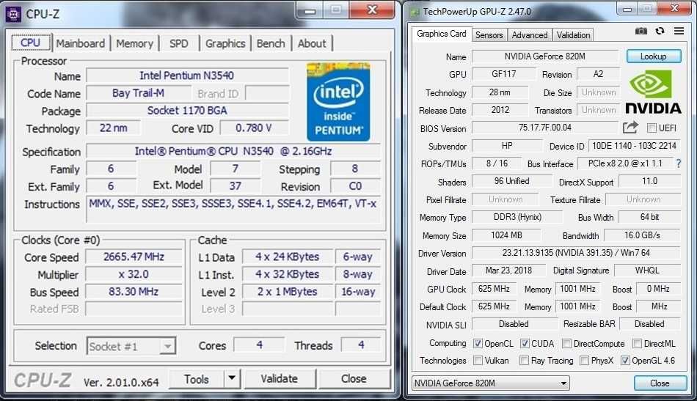Select the CPU tab in CPU-Z

[x=30, y=43]
